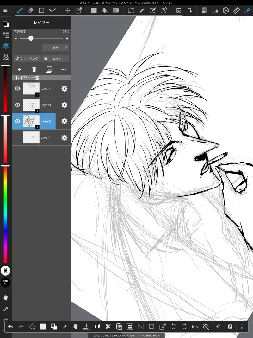Click the selection list icon in top toolbar

pyautogui.click(x=215, y=10)
